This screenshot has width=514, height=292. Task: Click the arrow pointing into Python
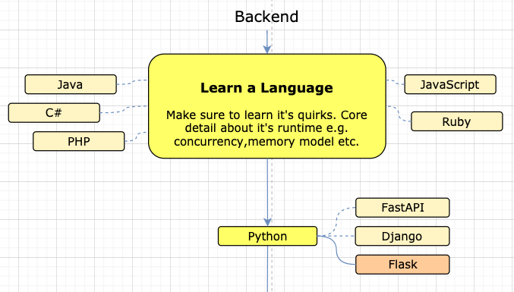pos(267,193)
